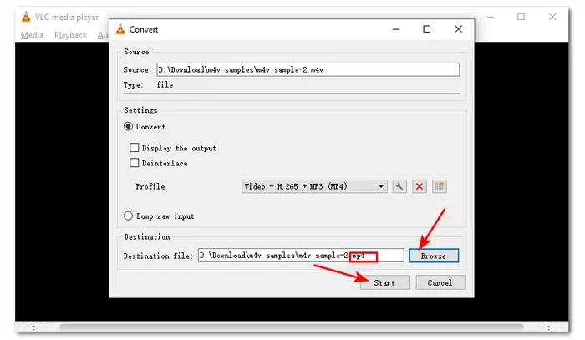Enable the Deinterlace checkbox

pyautogui.click(x=135, y=163)
